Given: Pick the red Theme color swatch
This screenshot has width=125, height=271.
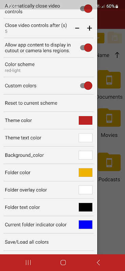Looking at the screenshot, I should pyautogui.click(x=86, y=120).
